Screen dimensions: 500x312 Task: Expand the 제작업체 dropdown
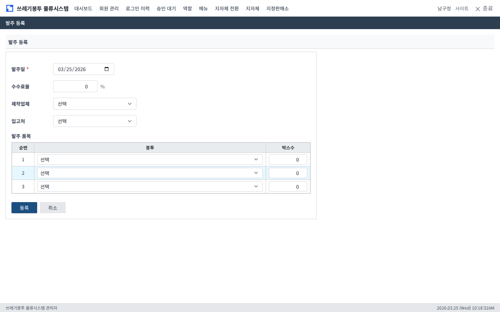(94, 104)
